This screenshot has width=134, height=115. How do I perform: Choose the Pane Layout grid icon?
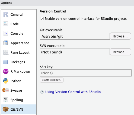pyautogui.click(x=6, y=52)
